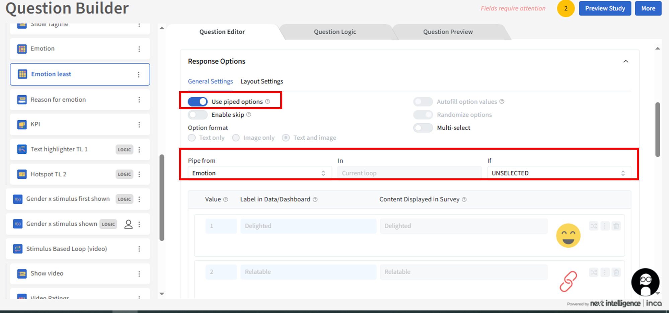Open the Pipe from Emotion dropdown

pyautogui.click(x=258, y=173)
